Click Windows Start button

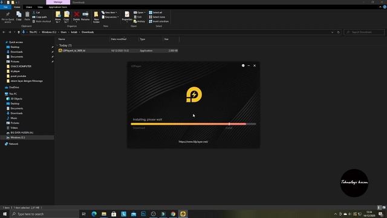coord(5,214)
